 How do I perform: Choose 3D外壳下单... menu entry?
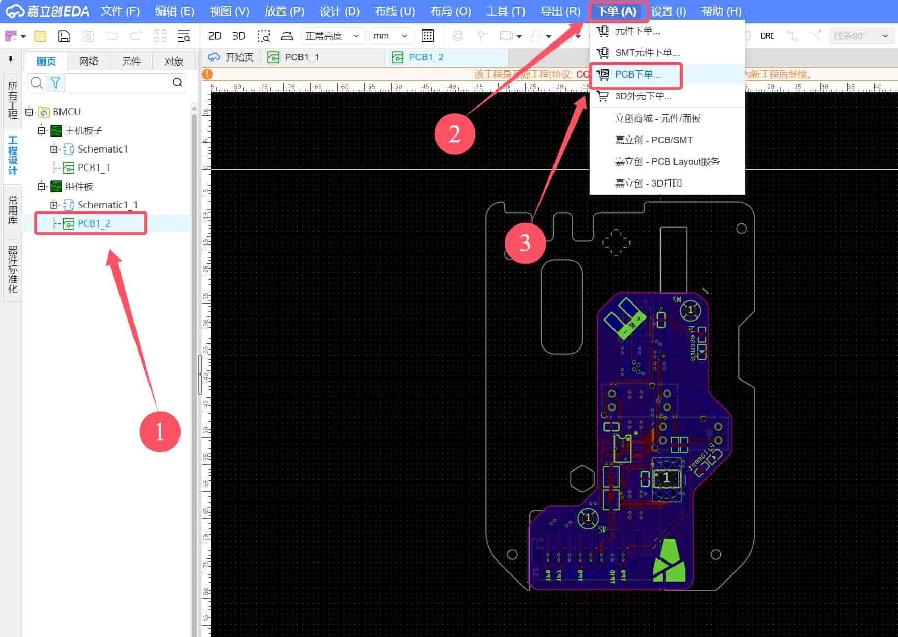(x=667, y=96)
